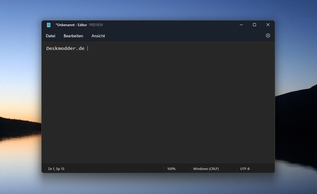
Task: Open the Datei menu
Action: coord(50,36)
